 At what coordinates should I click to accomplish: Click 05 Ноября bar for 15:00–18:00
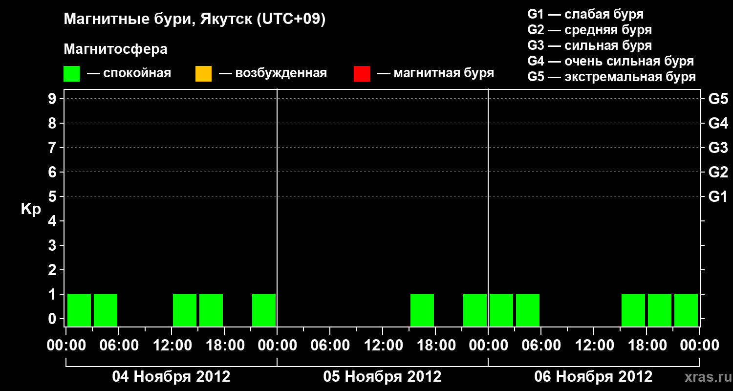pyautogui.click(x=422, y=310)
